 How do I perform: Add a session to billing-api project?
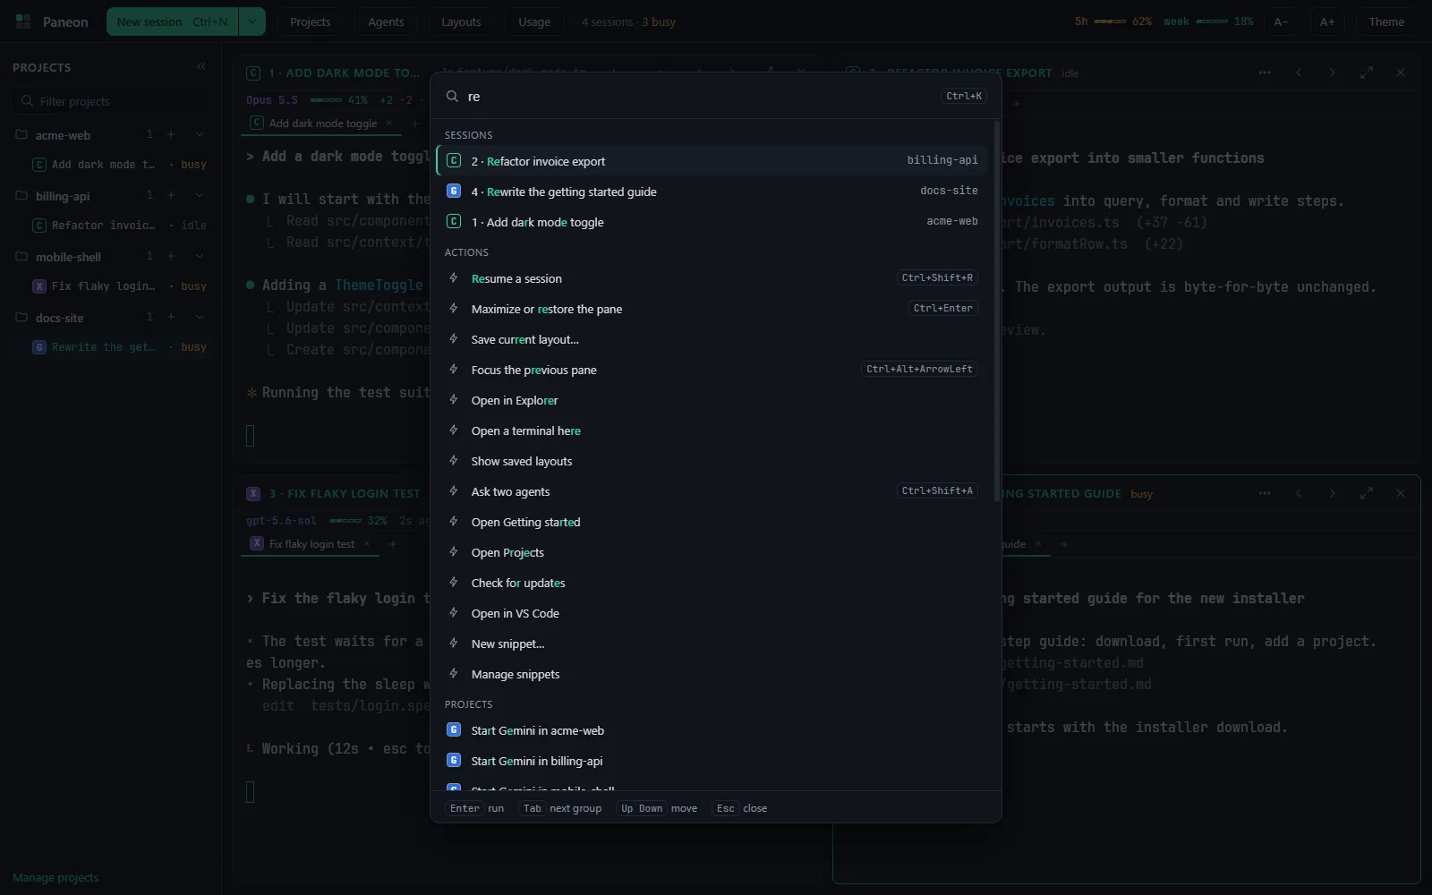click(171, 195)
